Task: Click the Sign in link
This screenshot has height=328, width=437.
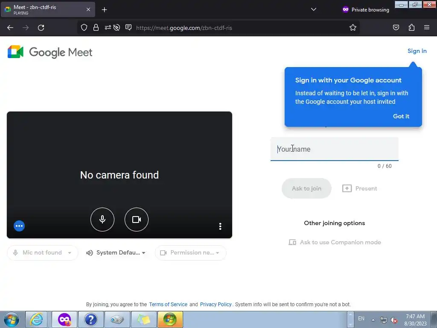Action: tap(417, 51)
